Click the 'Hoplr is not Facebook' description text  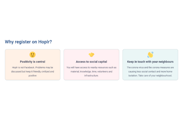32,71
